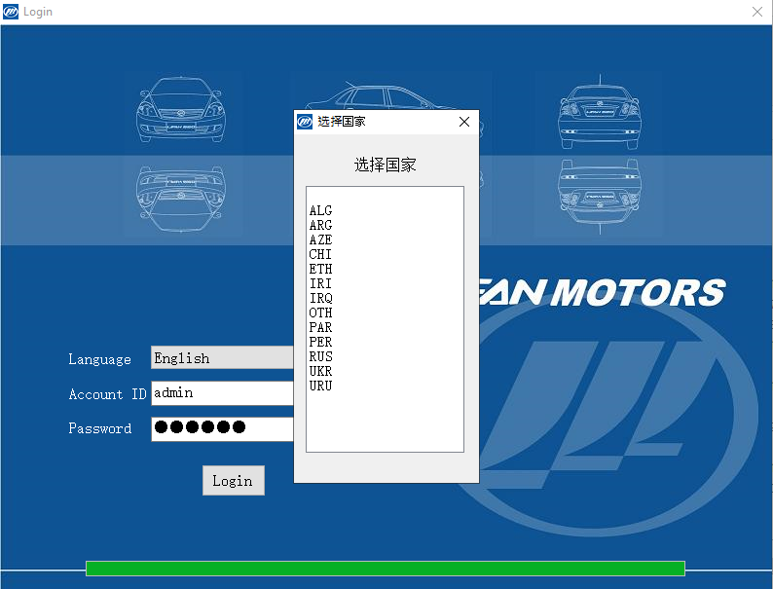Select ALG from the country list

click(x=320, y=210)
